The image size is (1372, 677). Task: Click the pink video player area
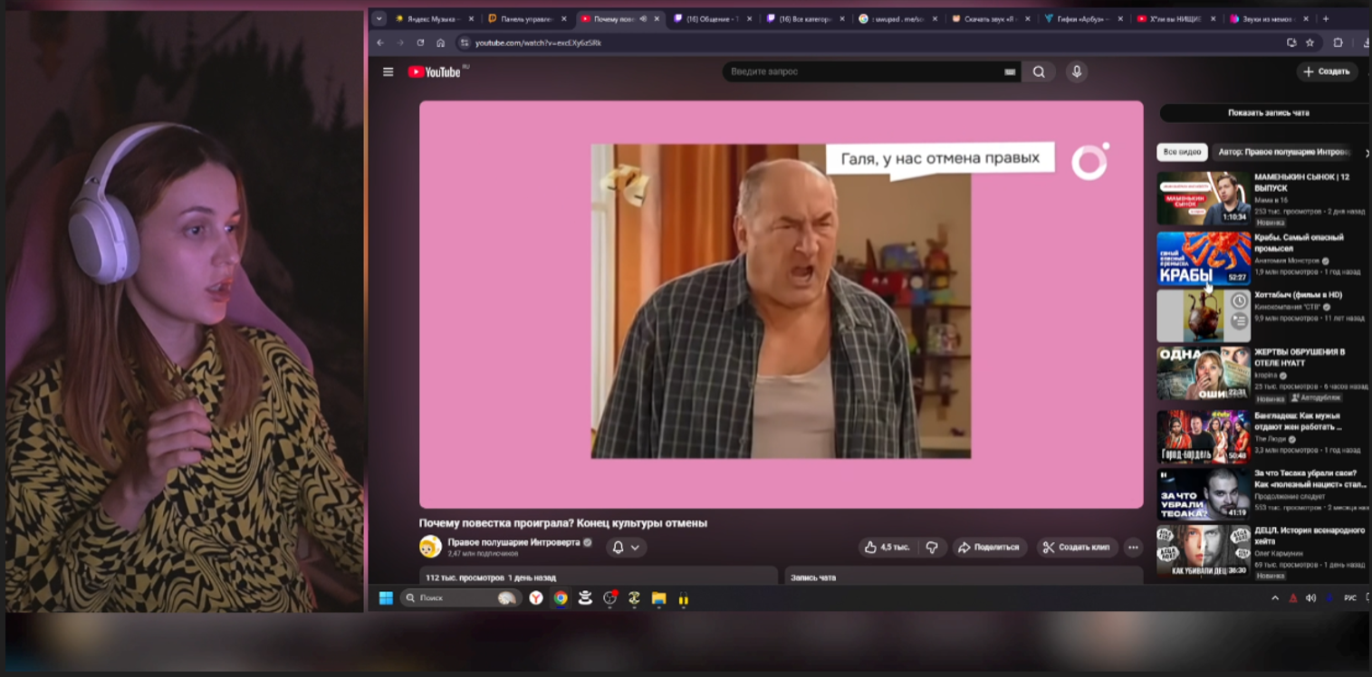coord(781,304)
